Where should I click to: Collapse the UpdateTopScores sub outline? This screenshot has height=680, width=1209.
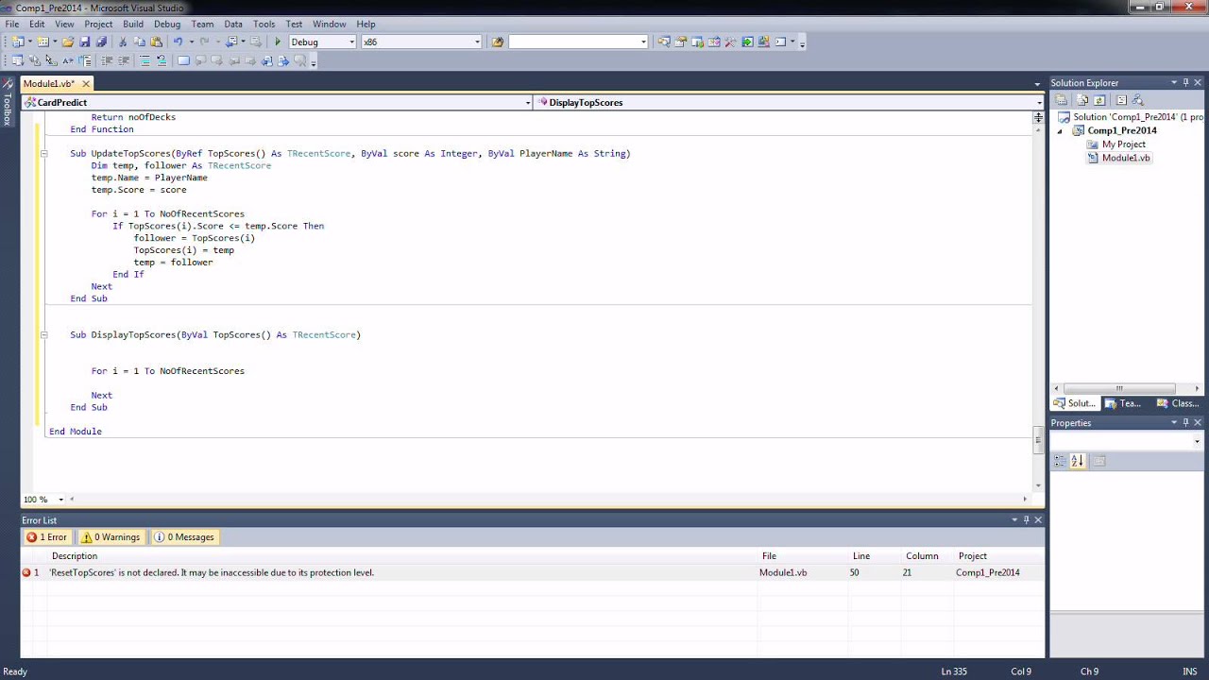pos(43,153)
